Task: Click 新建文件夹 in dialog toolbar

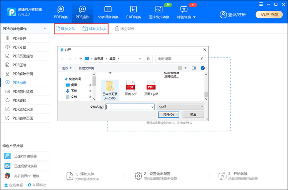Action: click(86, 68)
